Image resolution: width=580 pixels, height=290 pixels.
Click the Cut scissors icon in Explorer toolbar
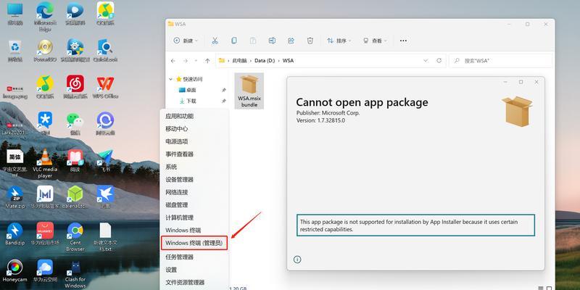pyautogui.click(x=215, y=41)
